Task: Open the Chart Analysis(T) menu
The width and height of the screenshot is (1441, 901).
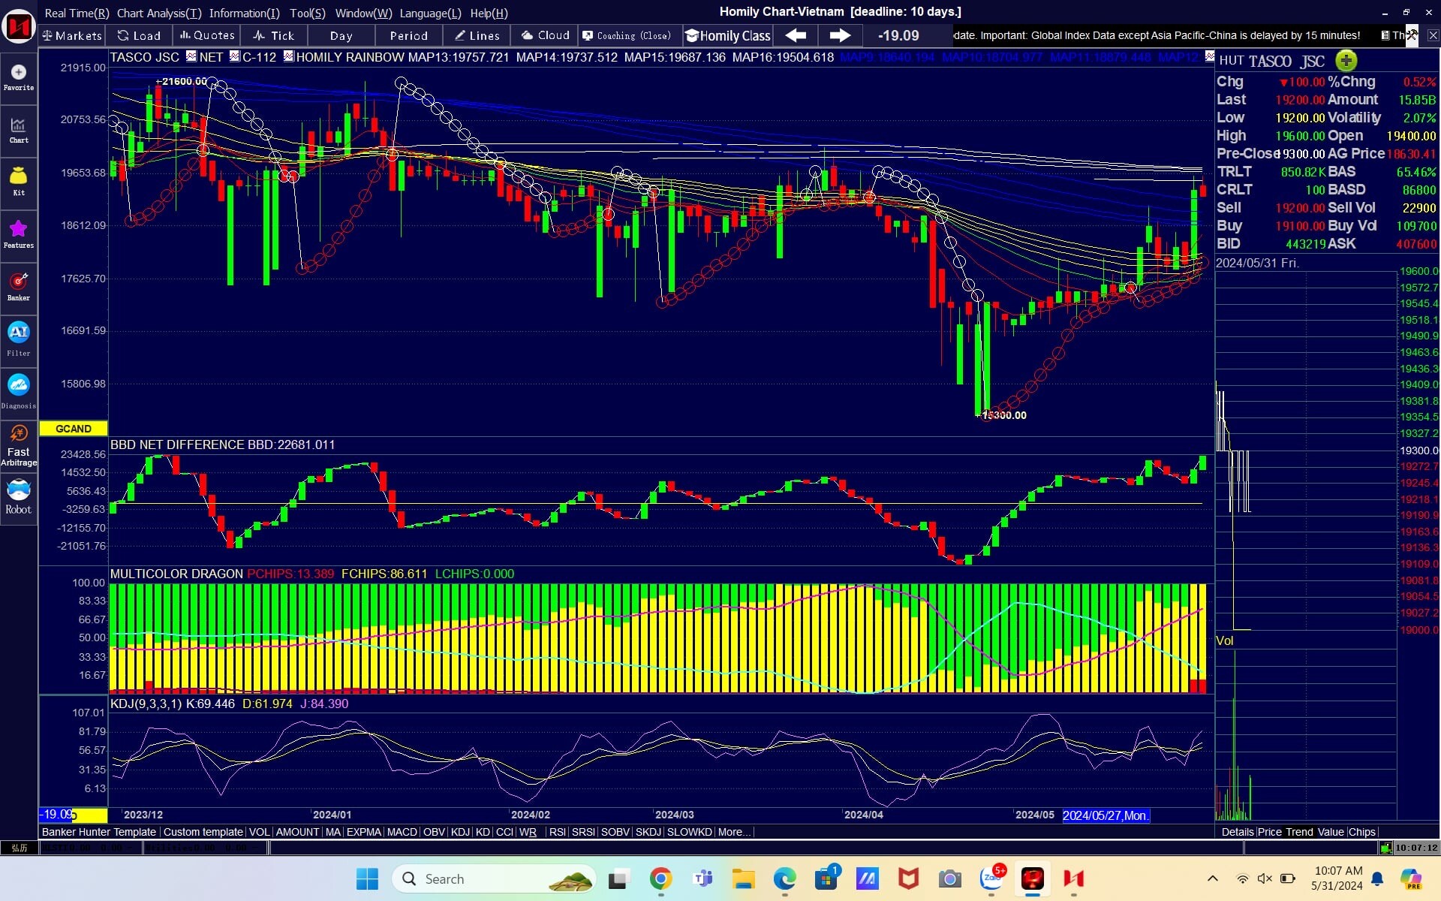Action: 159,13
